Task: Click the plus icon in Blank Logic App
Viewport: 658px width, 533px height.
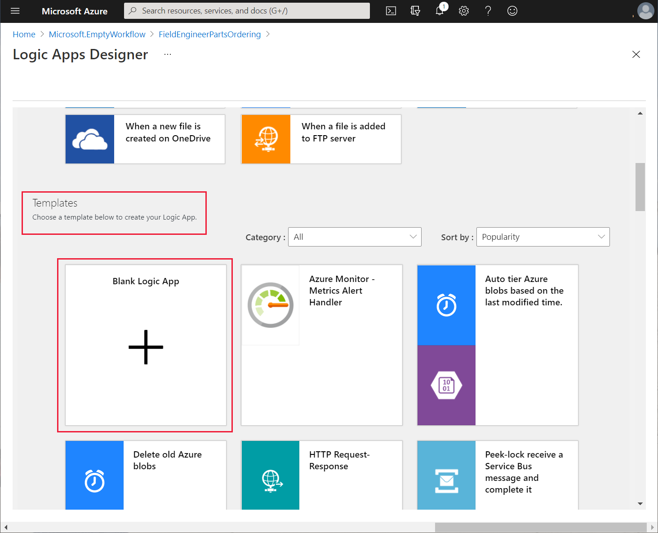Action: click(146, 347)
